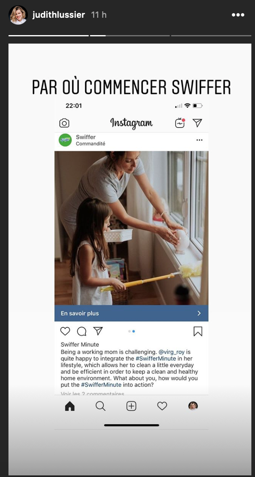This screenshot has width=255, height=477.
Task: Open the judithlussier username link
Action: pyautogui.click(x=59, y=15)
